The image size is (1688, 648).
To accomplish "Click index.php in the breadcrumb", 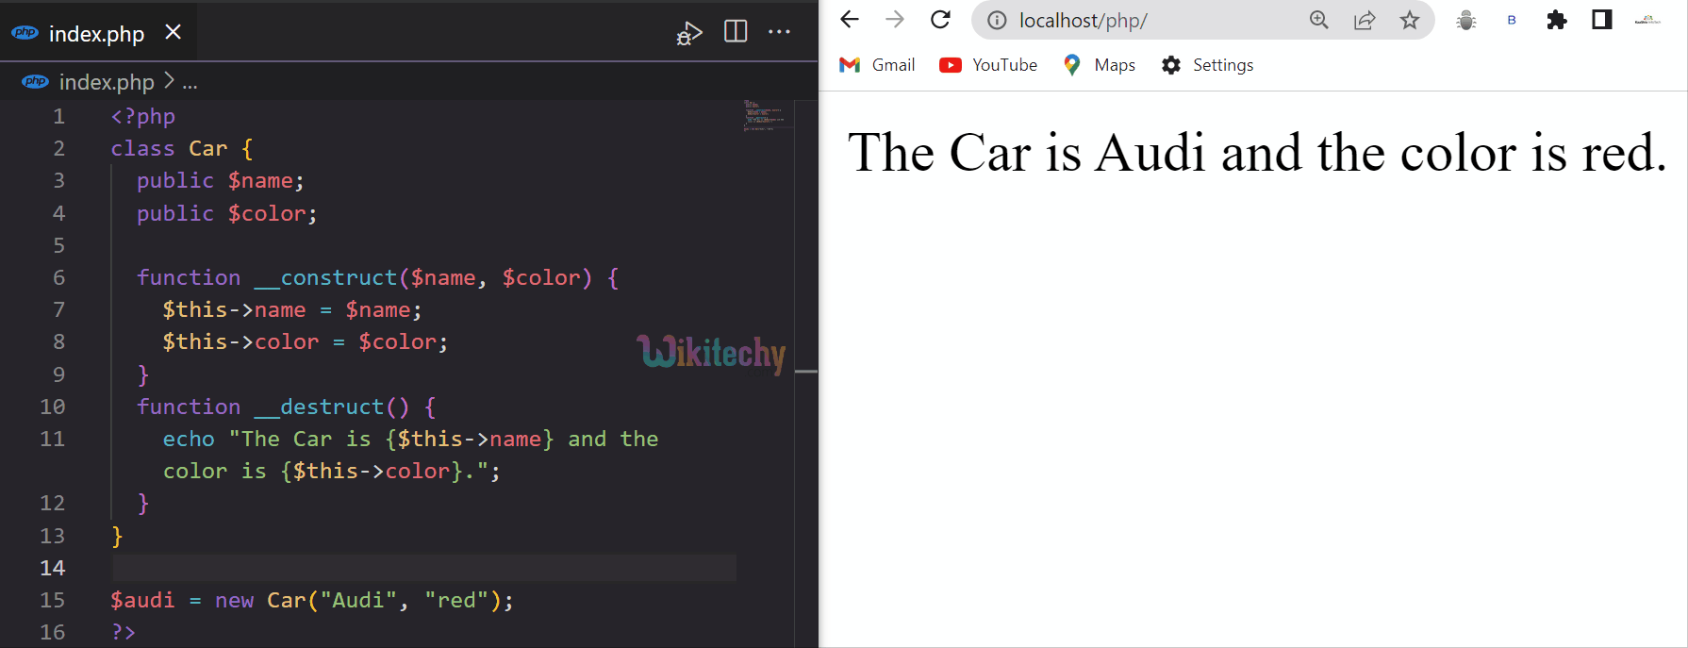I will point(107,82).
